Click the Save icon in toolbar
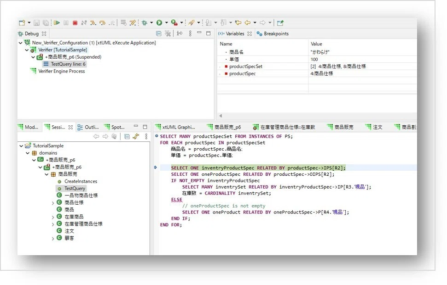The width and height of the screenshot is (447, 285). click(36, 23)
